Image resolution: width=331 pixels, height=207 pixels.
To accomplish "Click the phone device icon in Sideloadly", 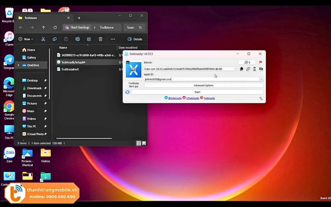I will point(254,69).
